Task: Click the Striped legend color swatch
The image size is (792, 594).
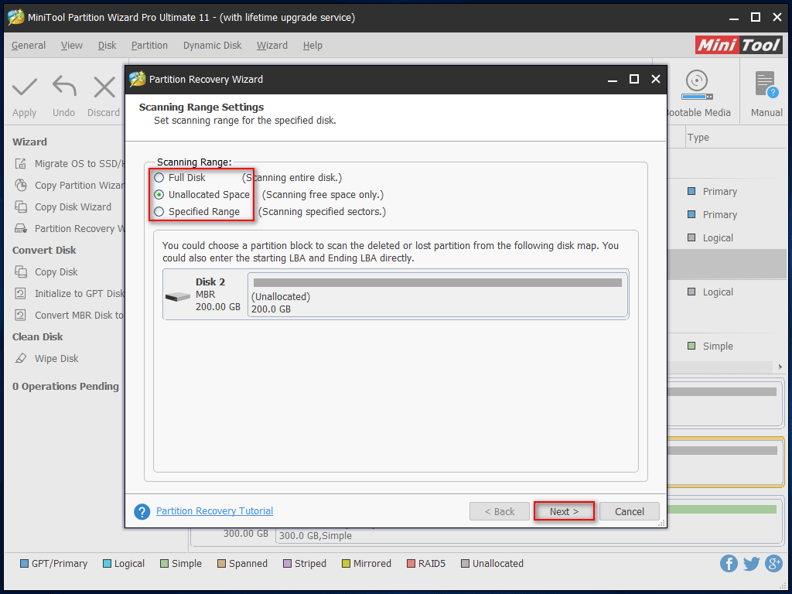Action: coord(288,564)
